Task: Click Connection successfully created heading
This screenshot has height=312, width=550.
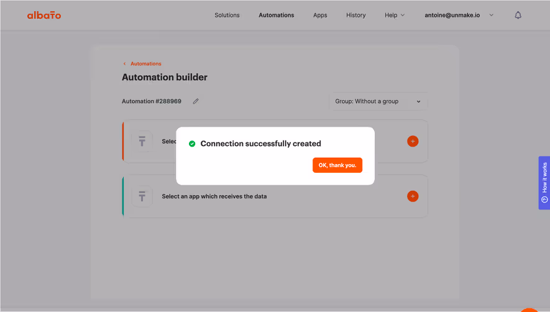Action: pyautogui.click(x=260, y=144)
